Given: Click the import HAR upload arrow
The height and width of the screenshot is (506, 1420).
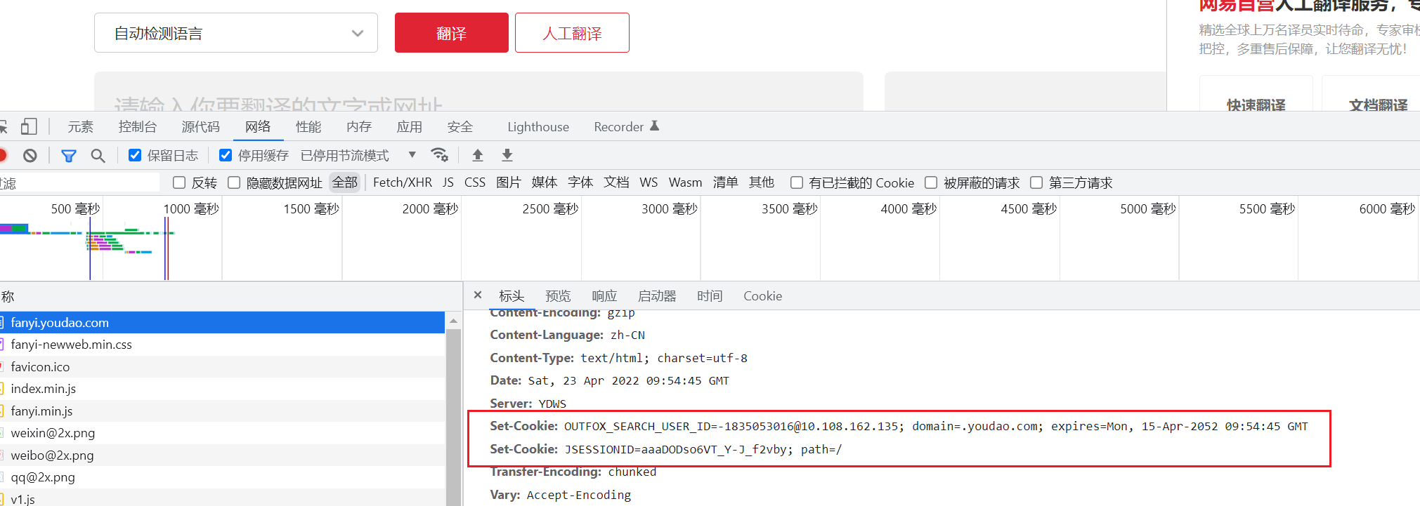Looking at the screenshot, I should tap(478, 155).
